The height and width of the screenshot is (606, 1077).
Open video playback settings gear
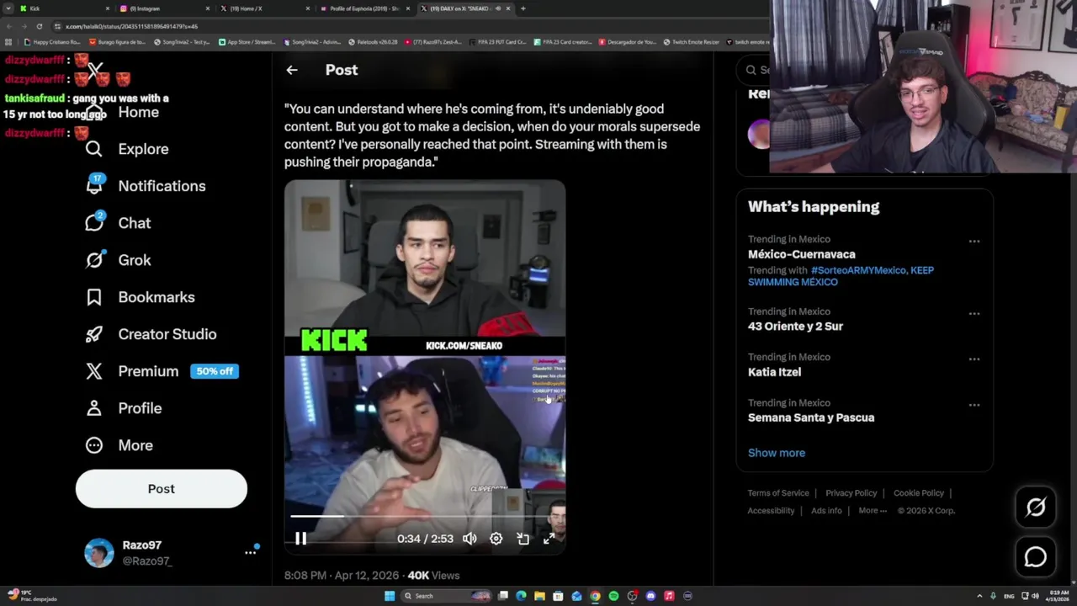coord(496,539)
